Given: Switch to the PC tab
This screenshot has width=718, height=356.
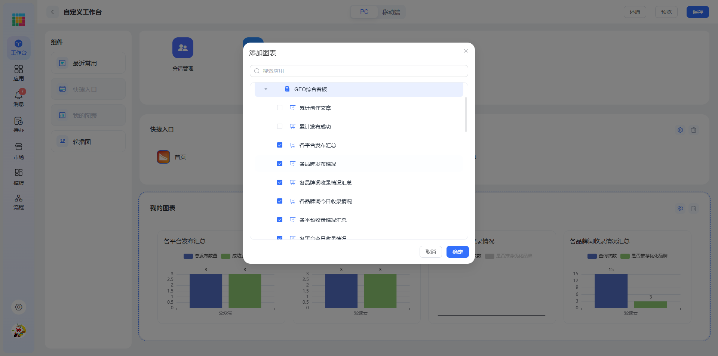Looking at the screenshot, I should [364, 12].
